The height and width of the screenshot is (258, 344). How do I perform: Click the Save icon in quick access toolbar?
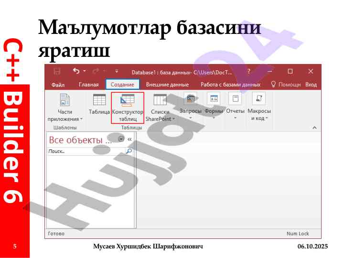(57, 72)
